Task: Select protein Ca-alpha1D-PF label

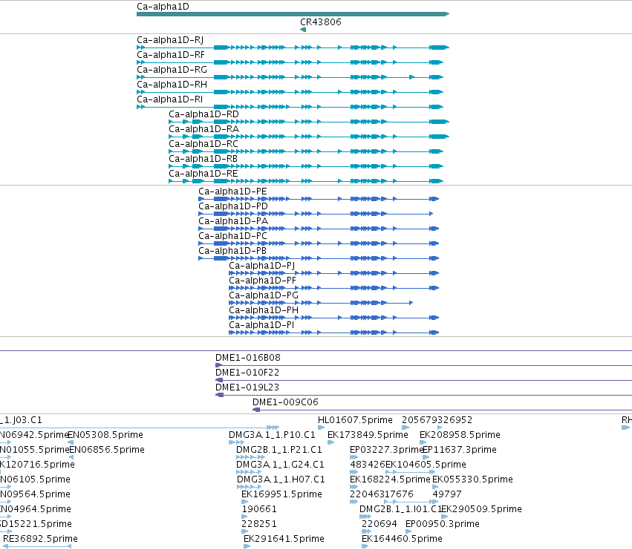Action: [262, 281]
